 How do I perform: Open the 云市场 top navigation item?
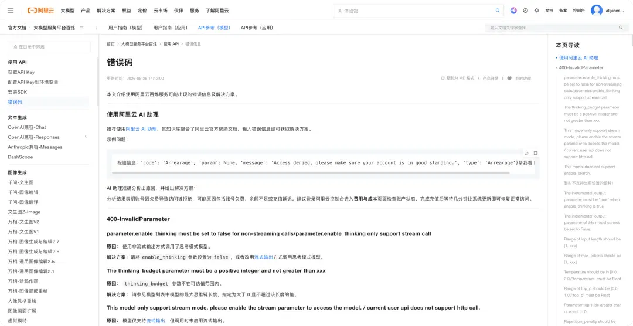tap(160, 11)
